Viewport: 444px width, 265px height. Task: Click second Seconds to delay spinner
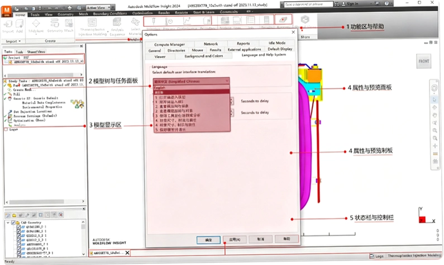pos(232,112)
